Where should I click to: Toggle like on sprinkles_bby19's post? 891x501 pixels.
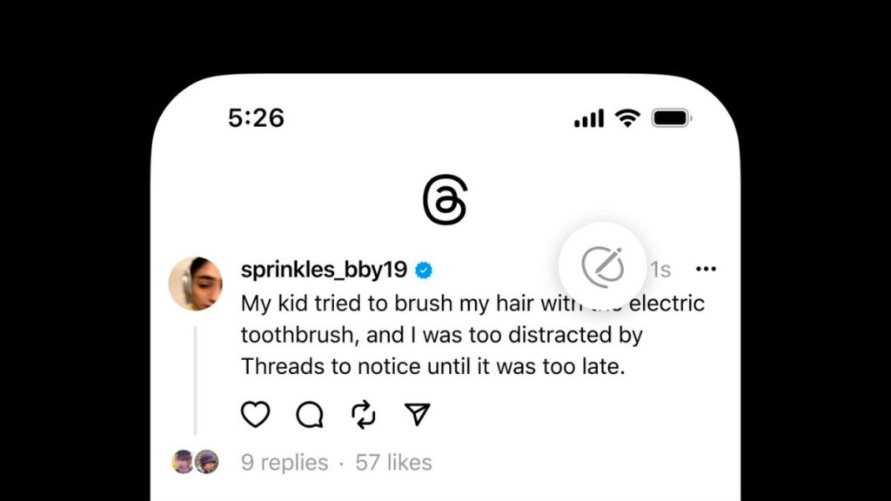point(255,415)
